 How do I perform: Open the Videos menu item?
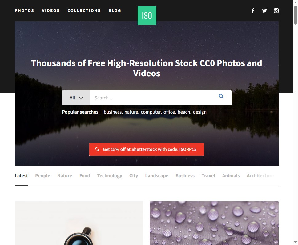click(51, 11)
